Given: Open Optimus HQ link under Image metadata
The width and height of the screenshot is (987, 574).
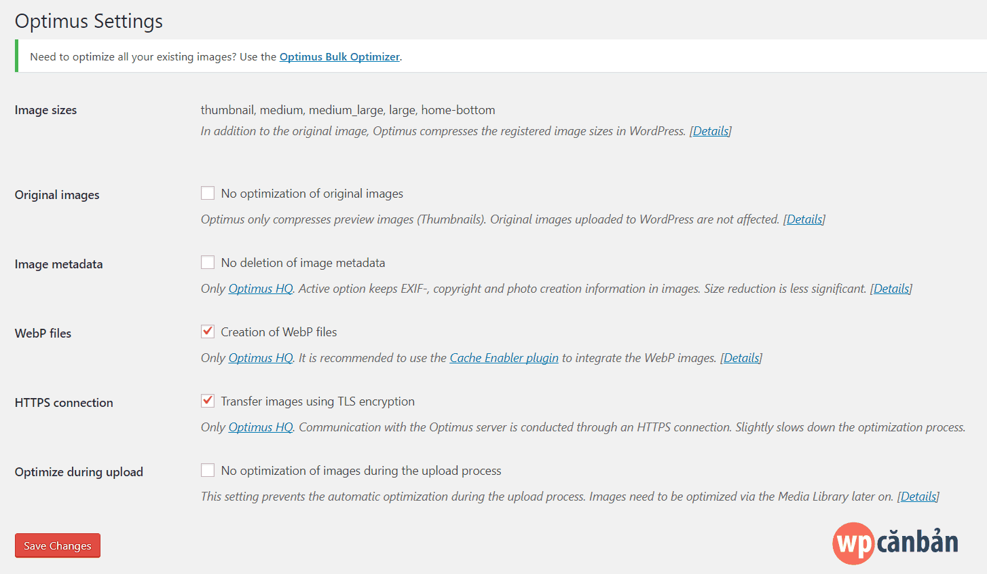Looking at the screenshot, I should [261, 289].
